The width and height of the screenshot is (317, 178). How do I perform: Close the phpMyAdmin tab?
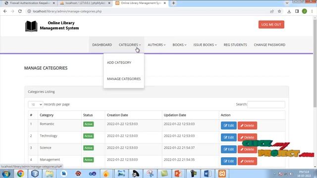109,3
